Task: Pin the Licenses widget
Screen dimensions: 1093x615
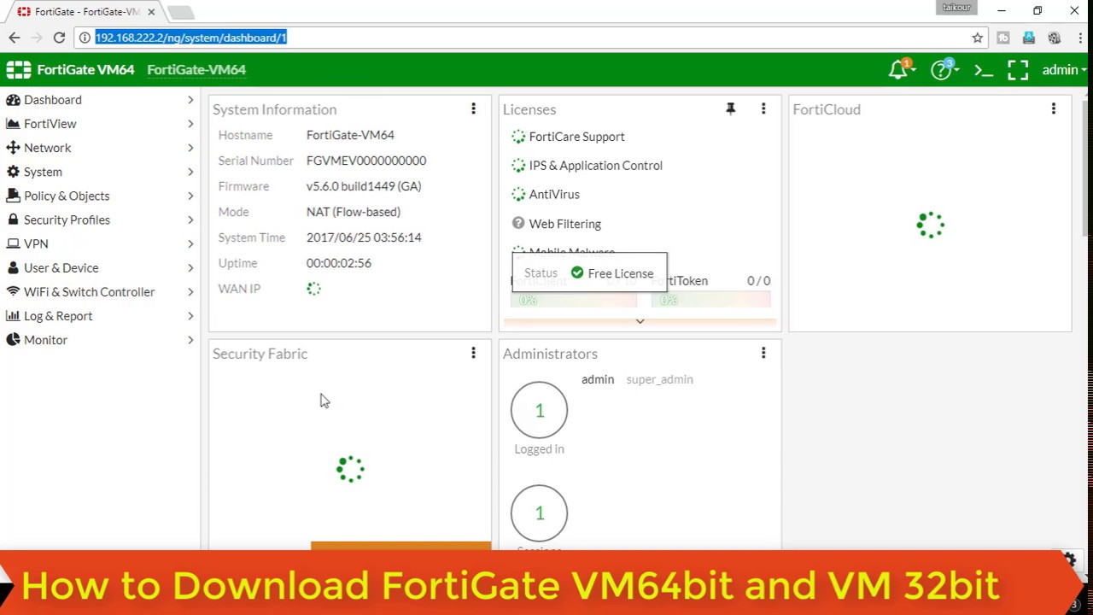Action: point(731,108)
